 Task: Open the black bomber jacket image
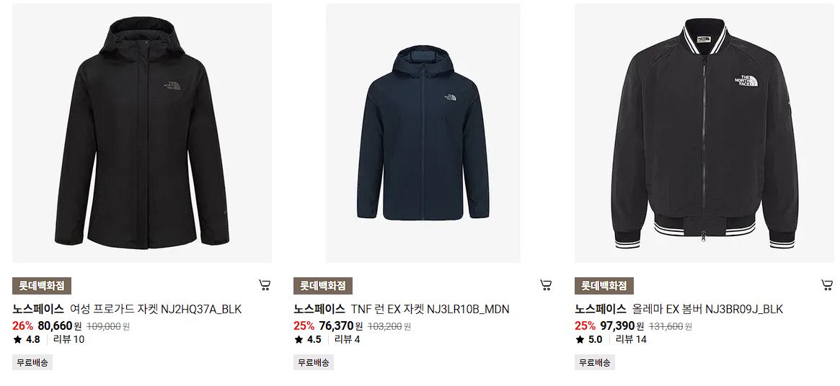pyautogui.click(x=704, y=133)
